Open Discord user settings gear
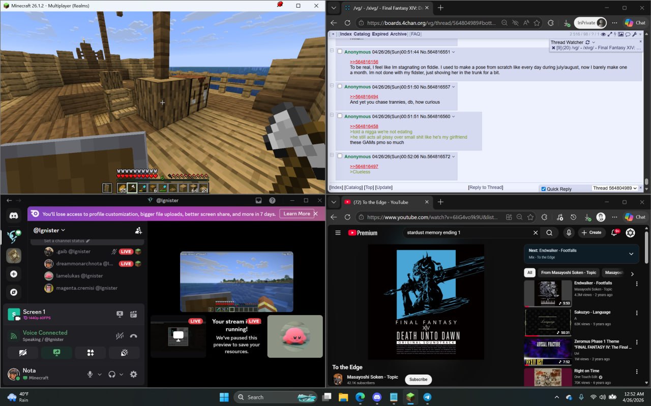This screenshot has width=651, height=406. click(133, 374)
